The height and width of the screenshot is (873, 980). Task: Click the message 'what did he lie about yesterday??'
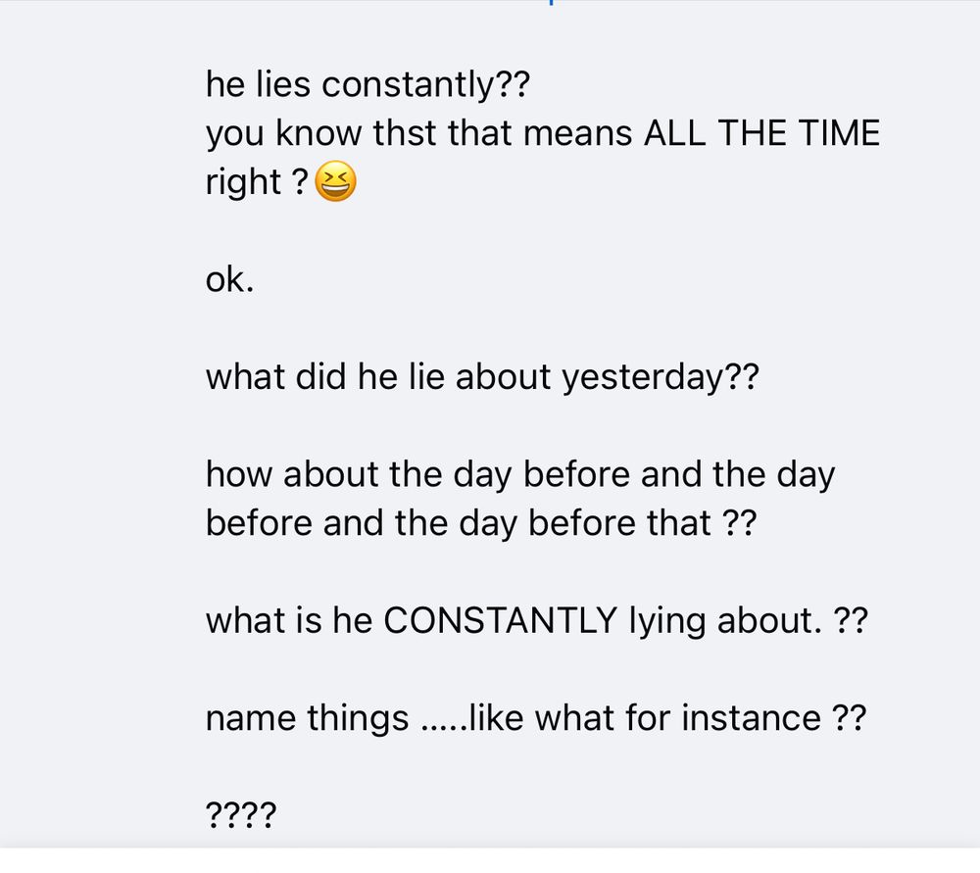click(x=482, y=377)
